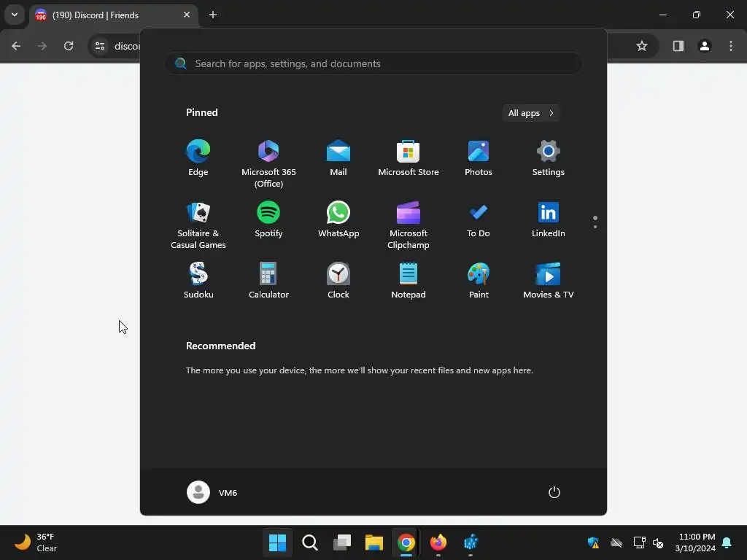Open LinkedIn pinned app

[549, 220]
